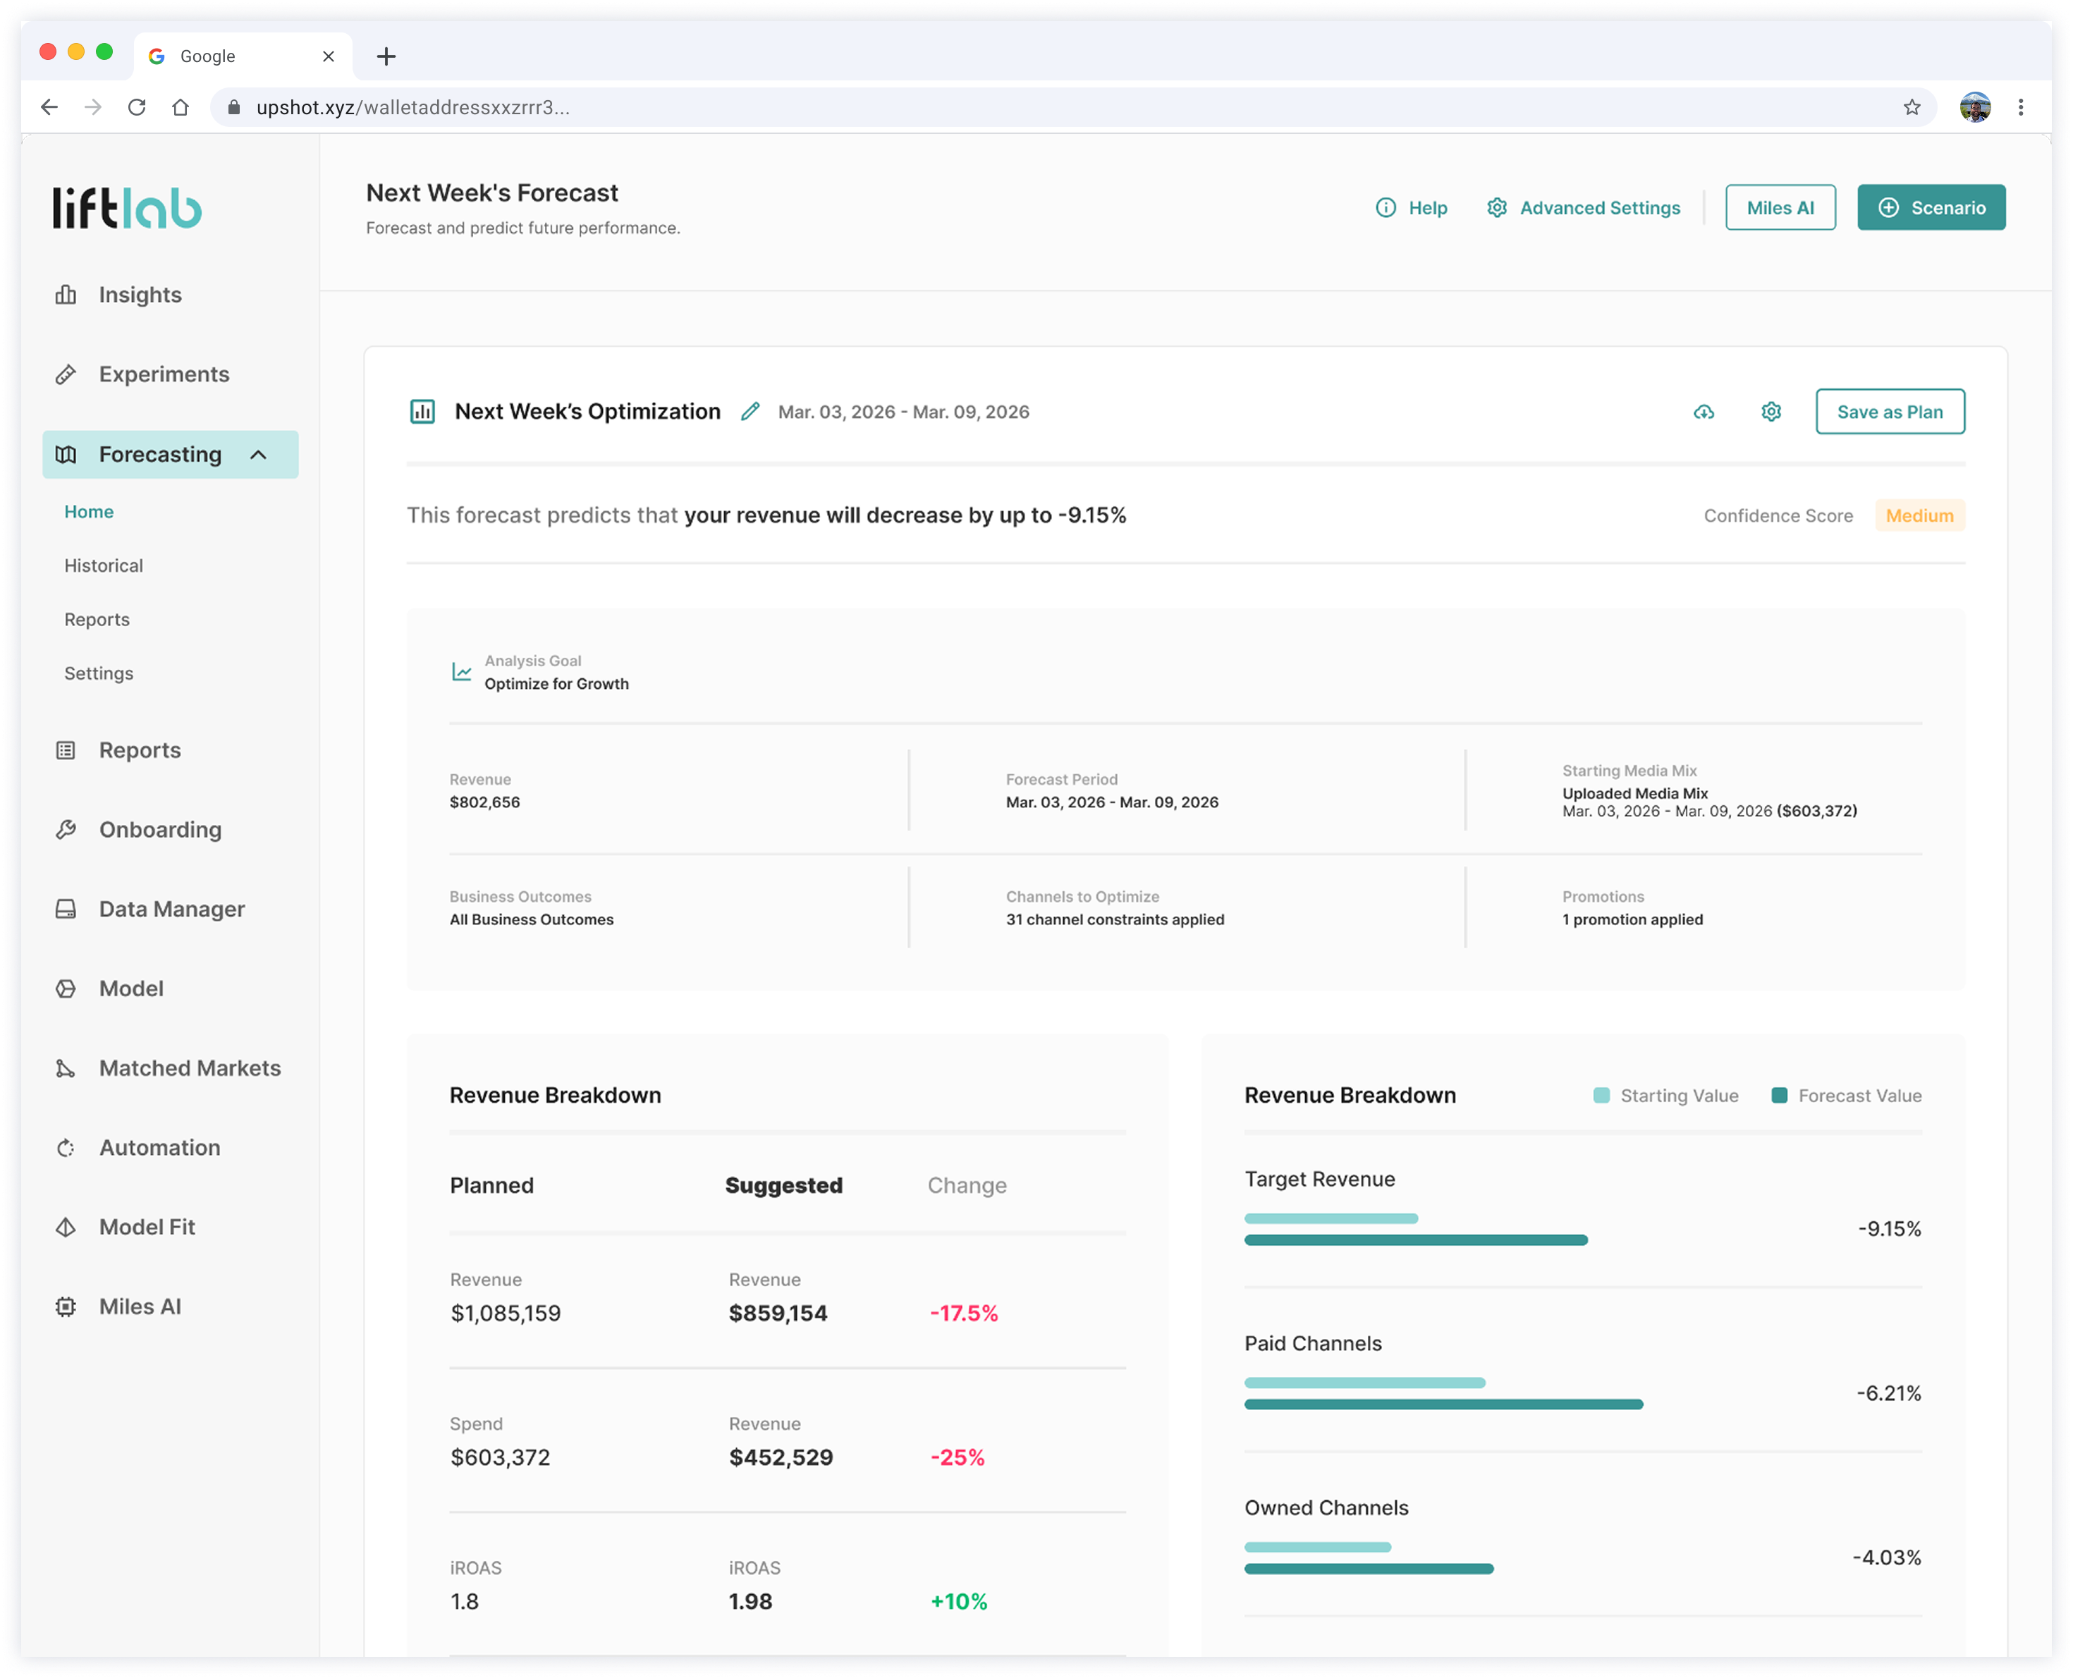Open Matched Markets in the sidebar

tap(190, 1068)
